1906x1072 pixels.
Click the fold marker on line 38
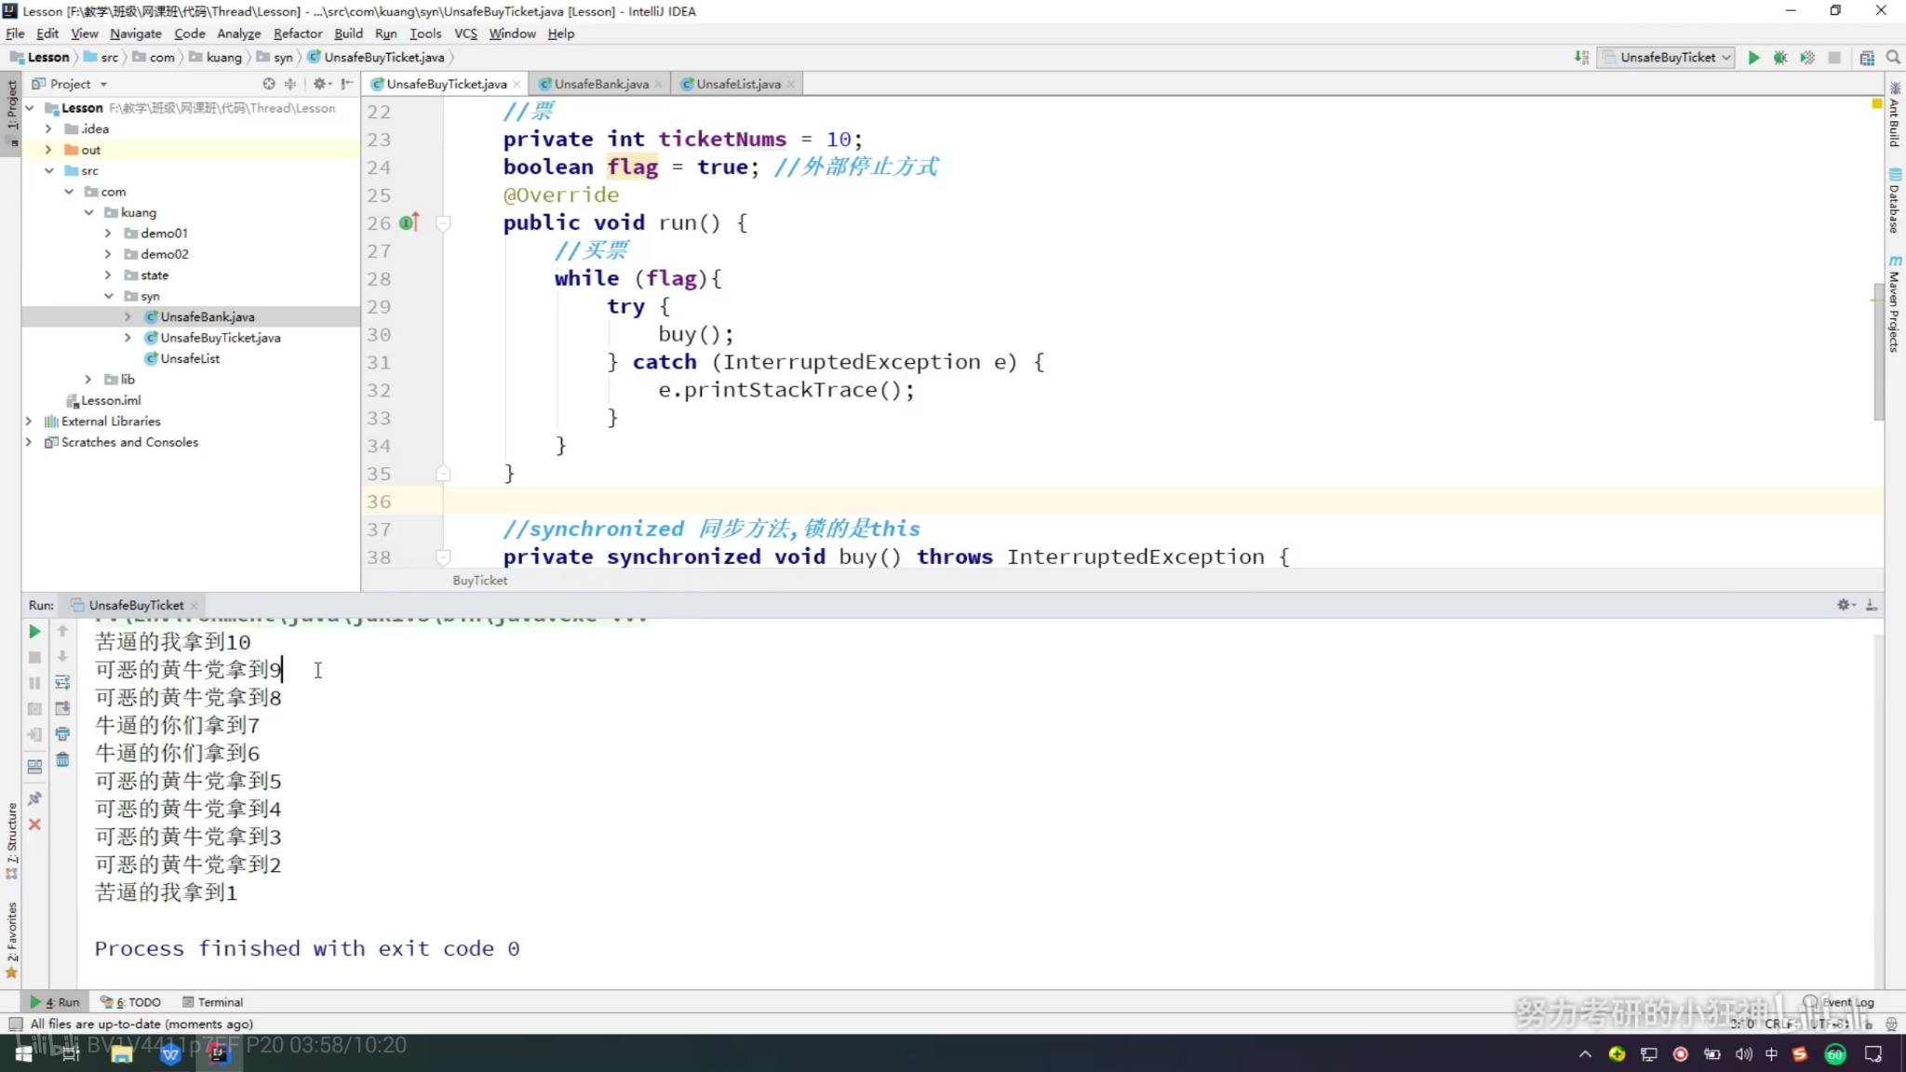coord(444,557)
